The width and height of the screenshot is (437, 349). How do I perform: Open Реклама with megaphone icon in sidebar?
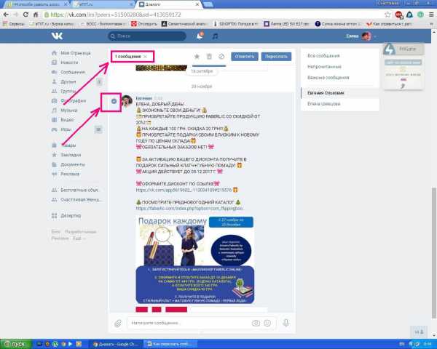[66, 174]
